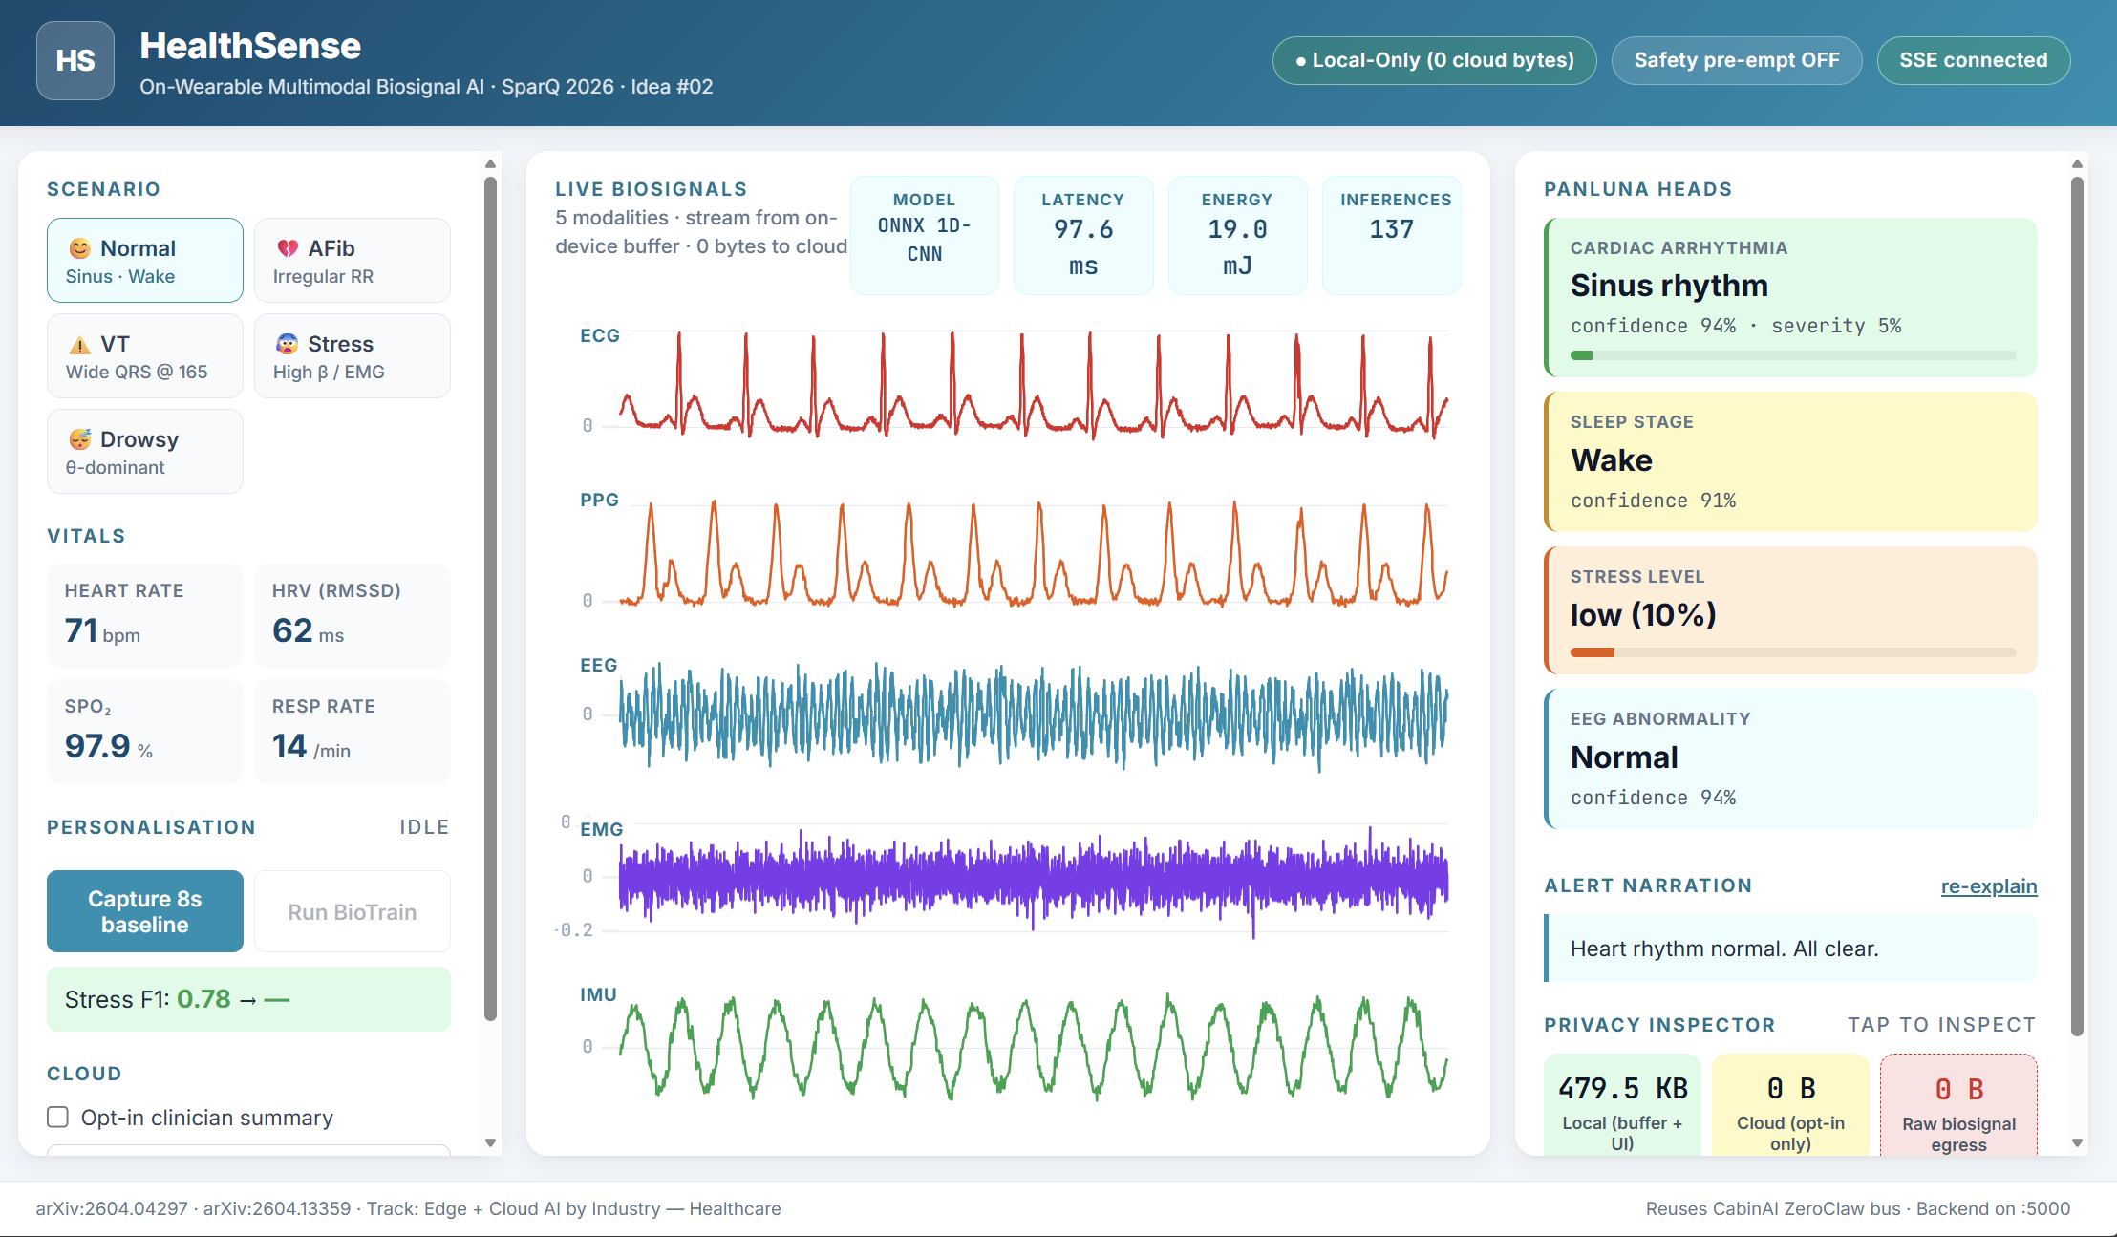Click the Resp Rate 14 /min tile

coord(353,732)
